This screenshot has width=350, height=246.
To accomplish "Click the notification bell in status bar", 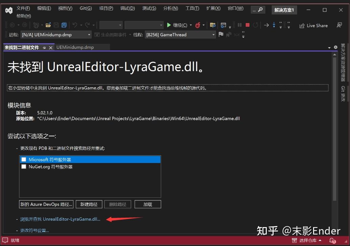I will click(332, 241).
